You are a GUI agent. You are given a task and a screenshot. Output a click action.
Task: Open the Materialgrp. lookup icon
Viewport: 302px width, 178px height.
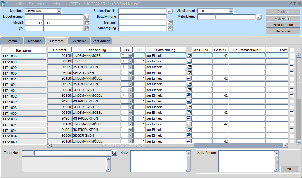(259, 17)
